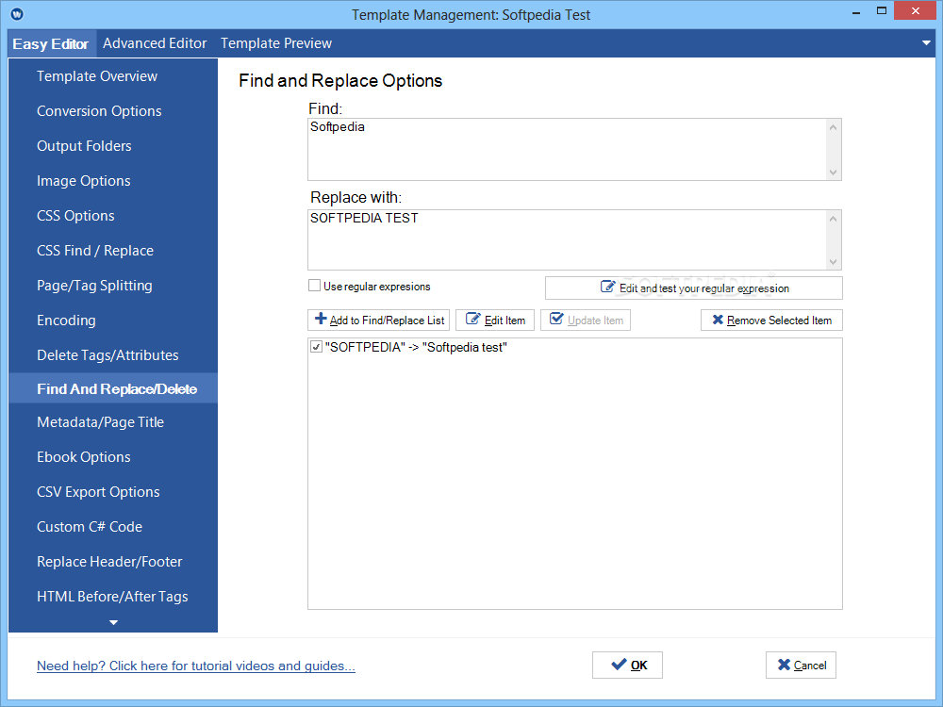Uncheck the "SOFTPEDIA" -> "Softpedia test" list item checkbox
The width and height of the screenshot is (943, 707).
[x=316, y=347]
